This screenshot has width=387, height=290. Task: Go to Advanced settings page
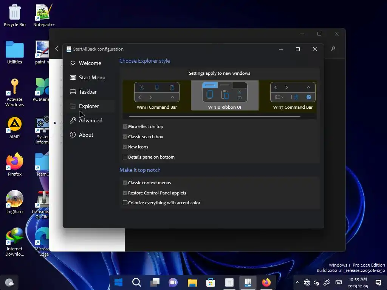(x=90, y=120)
